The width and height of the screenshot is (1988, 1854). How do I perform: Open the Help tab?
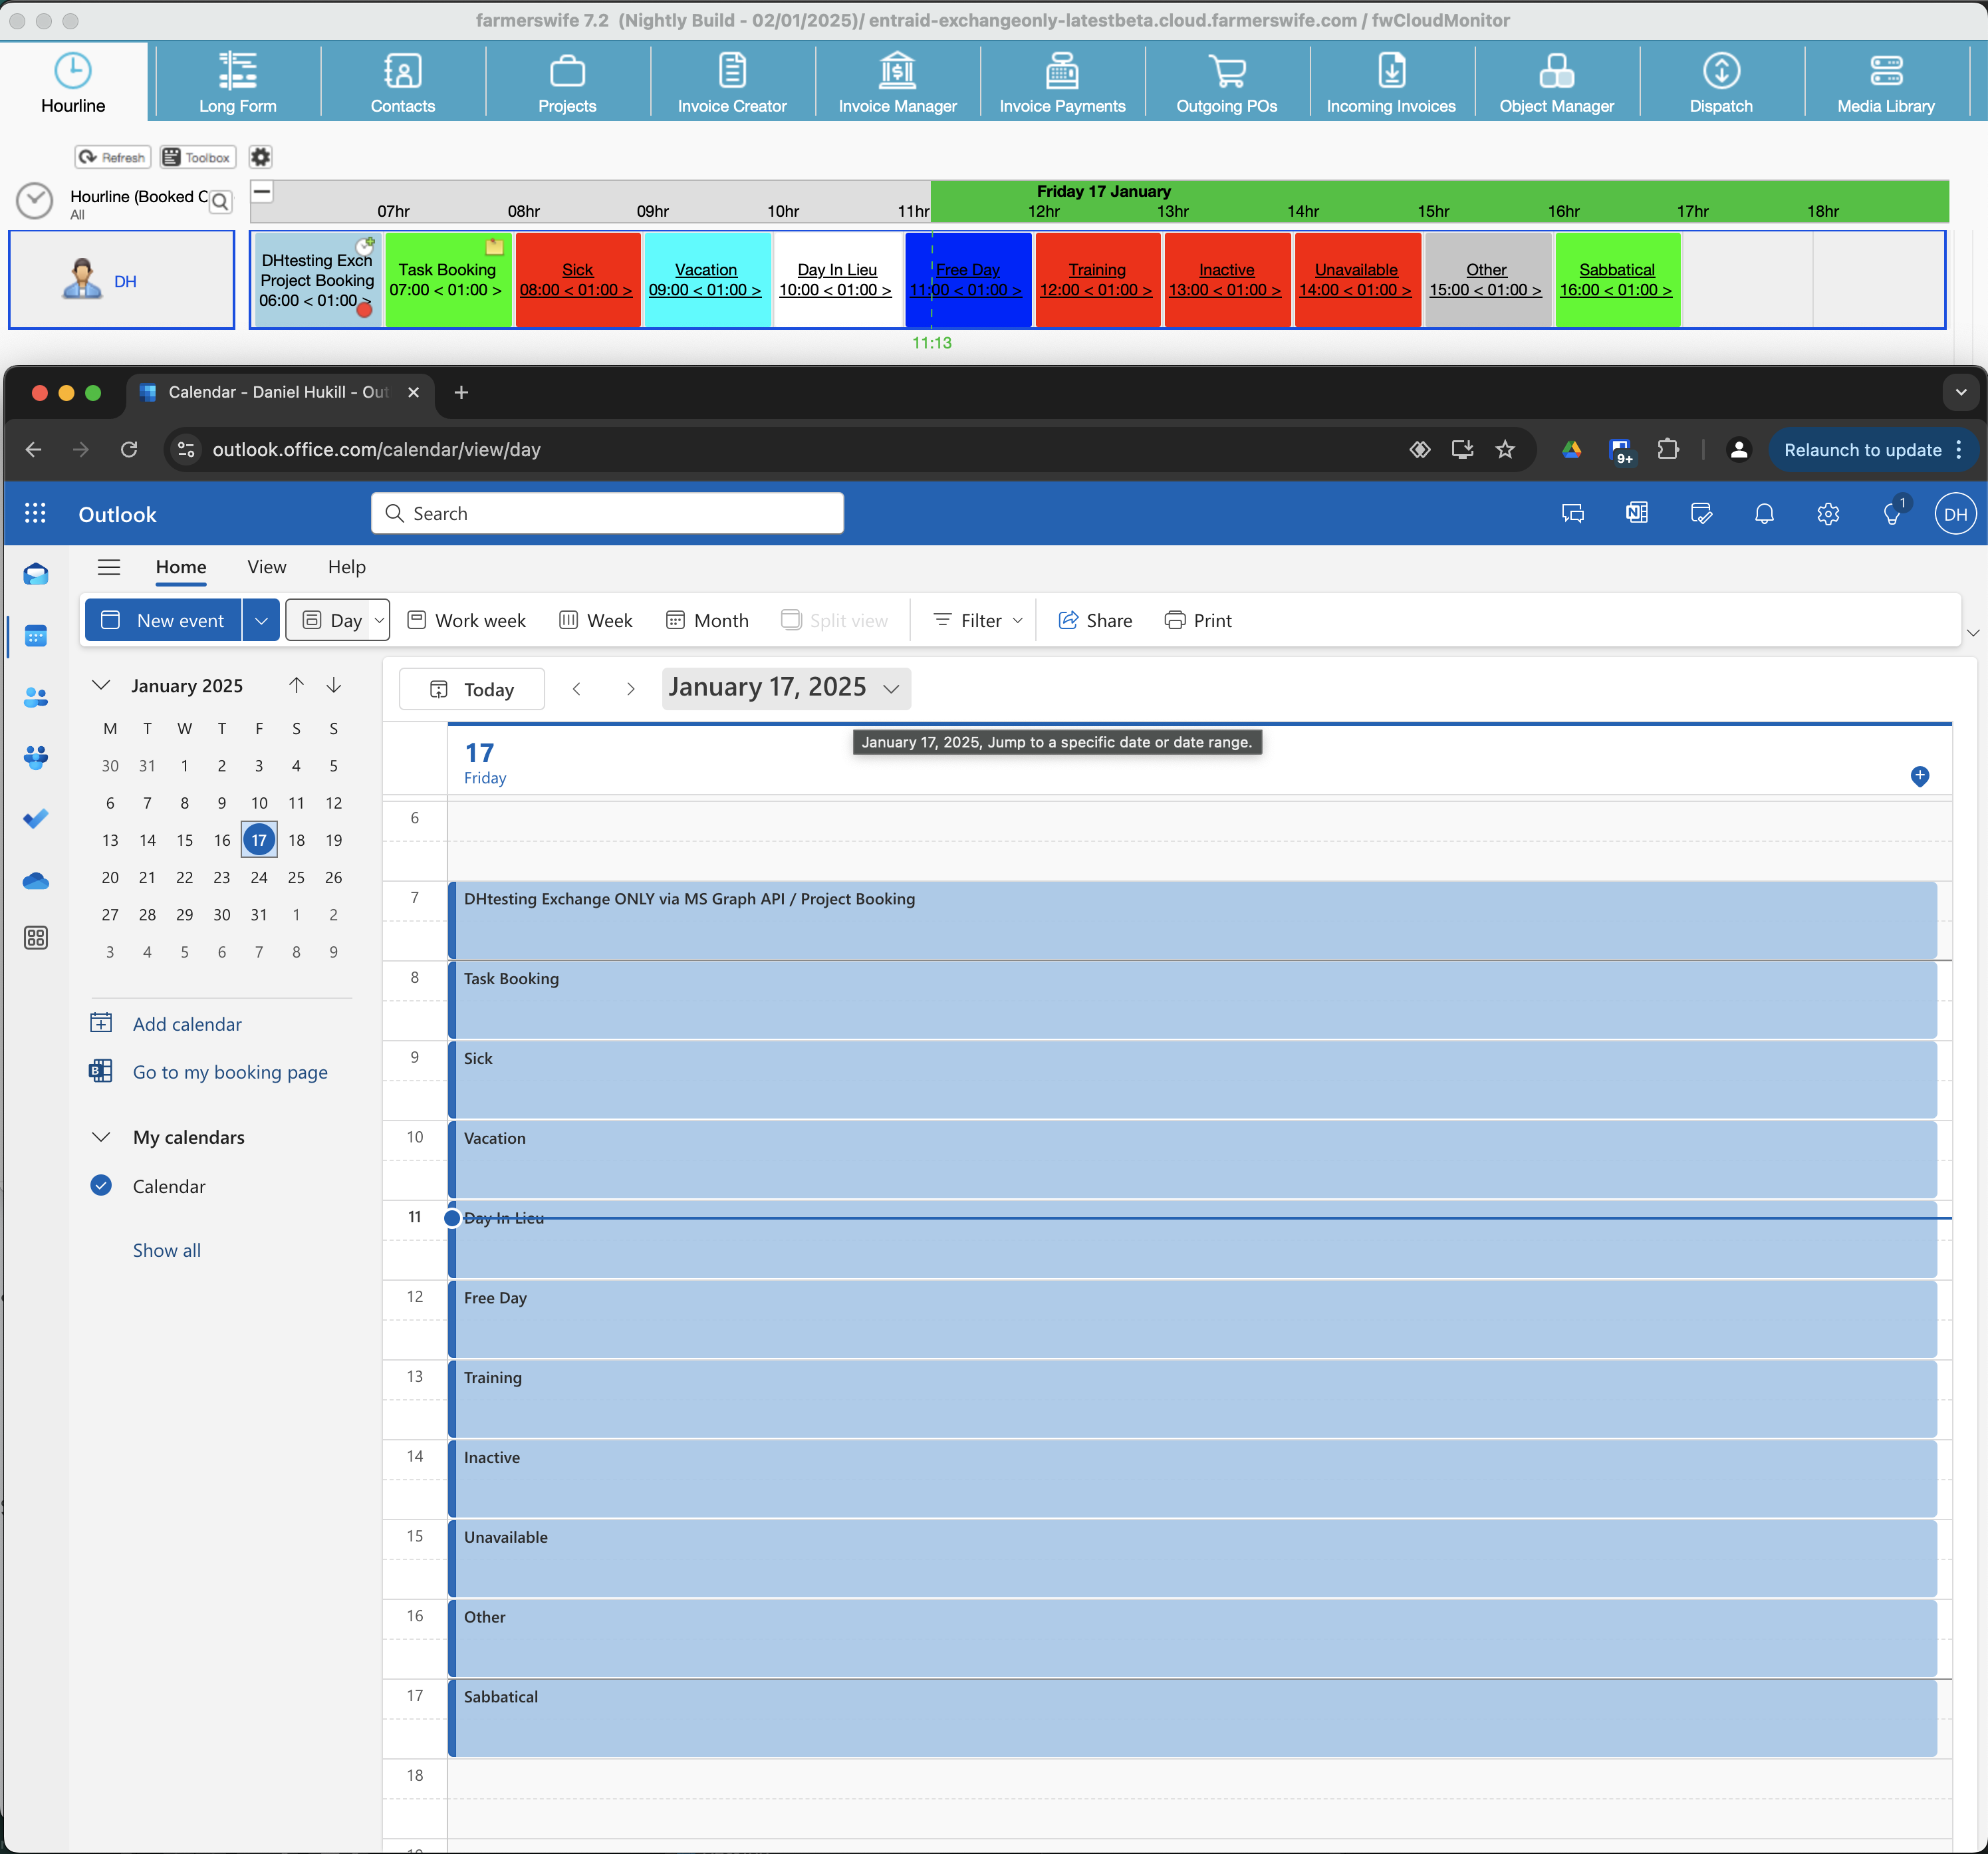[346, 567]
